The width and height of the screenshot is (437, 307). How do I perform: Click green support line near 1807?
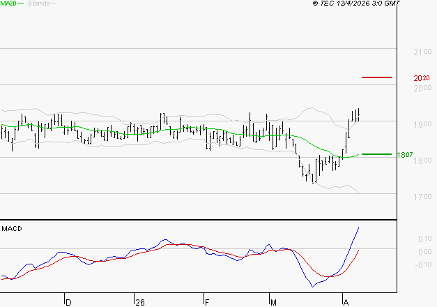point(376,153)
